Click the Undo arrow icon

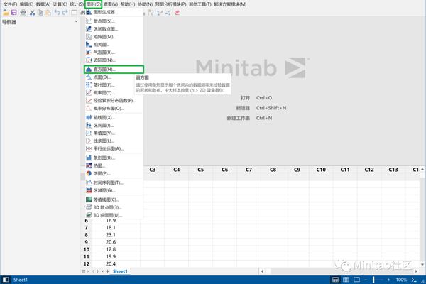57,13
